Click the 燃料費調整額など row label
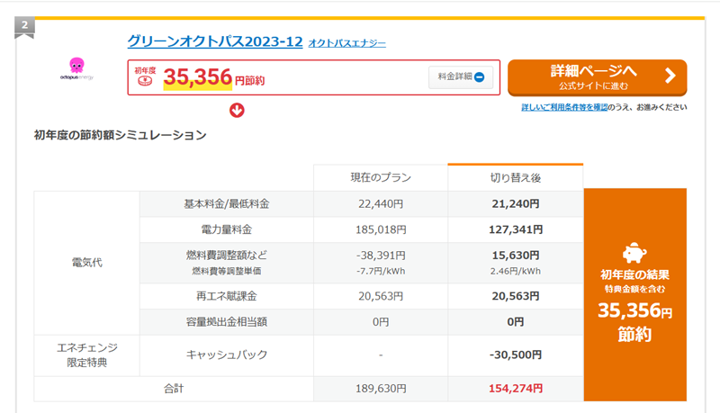This screenshot has height=413, width=720. point(226,256)
